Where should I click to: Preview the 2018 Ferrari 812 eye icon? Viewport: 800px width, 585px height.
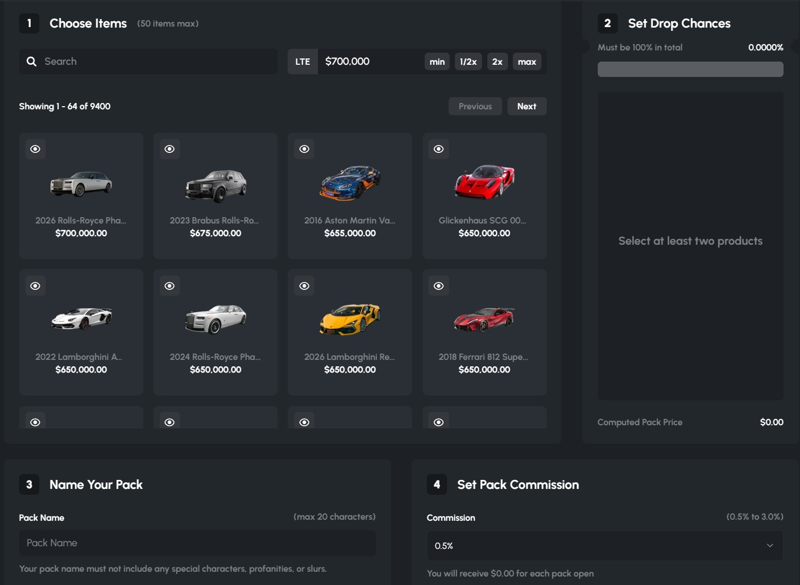[438, 286]
